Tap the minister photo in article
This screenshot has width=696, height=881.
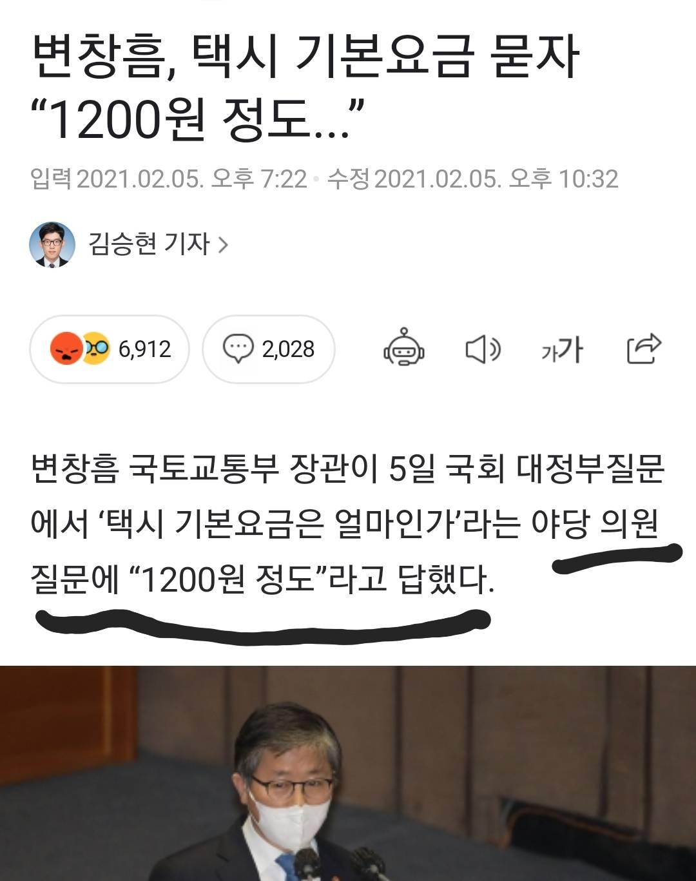point(348,773)
